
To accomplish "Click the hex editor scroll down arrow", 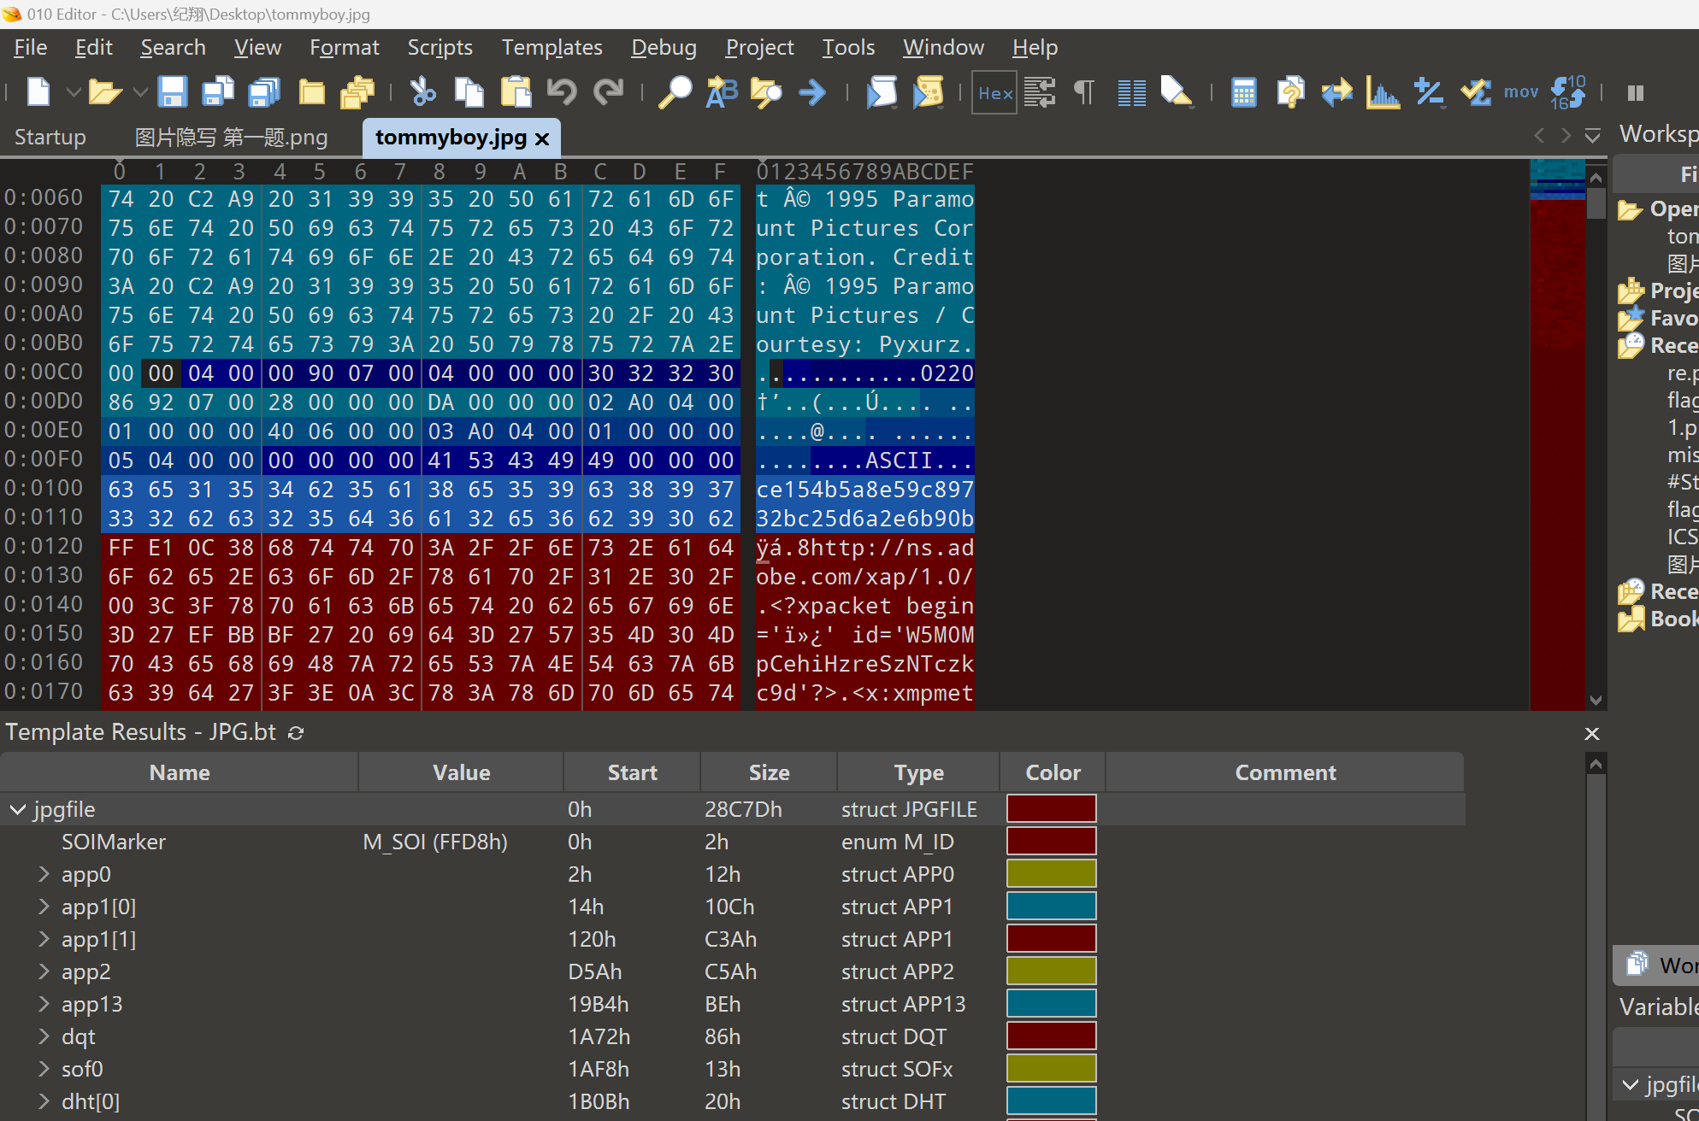I will (1596, 700).
